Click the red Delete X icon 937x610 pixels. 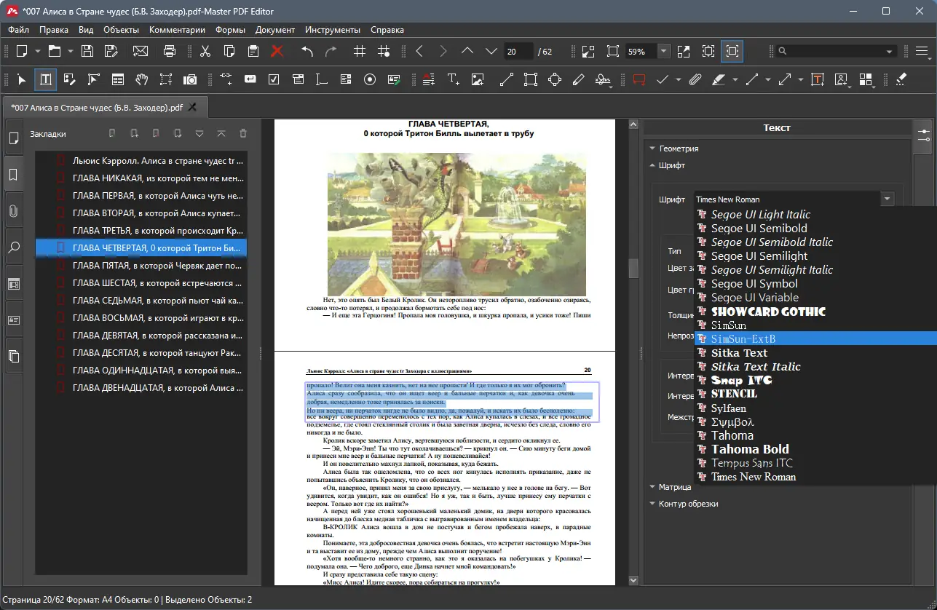[277, 51]
